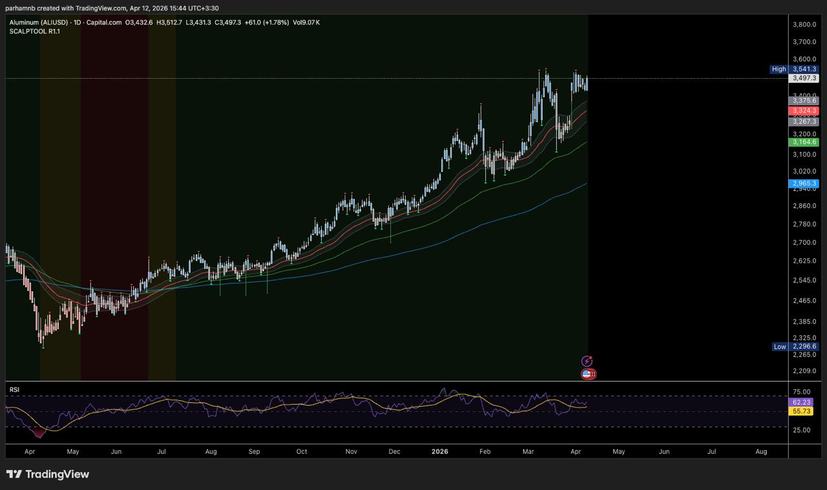This screenshot has width=827, height=490.
Task: Click the RSI 75.00 scale level
Action: [x=801, y=391]
